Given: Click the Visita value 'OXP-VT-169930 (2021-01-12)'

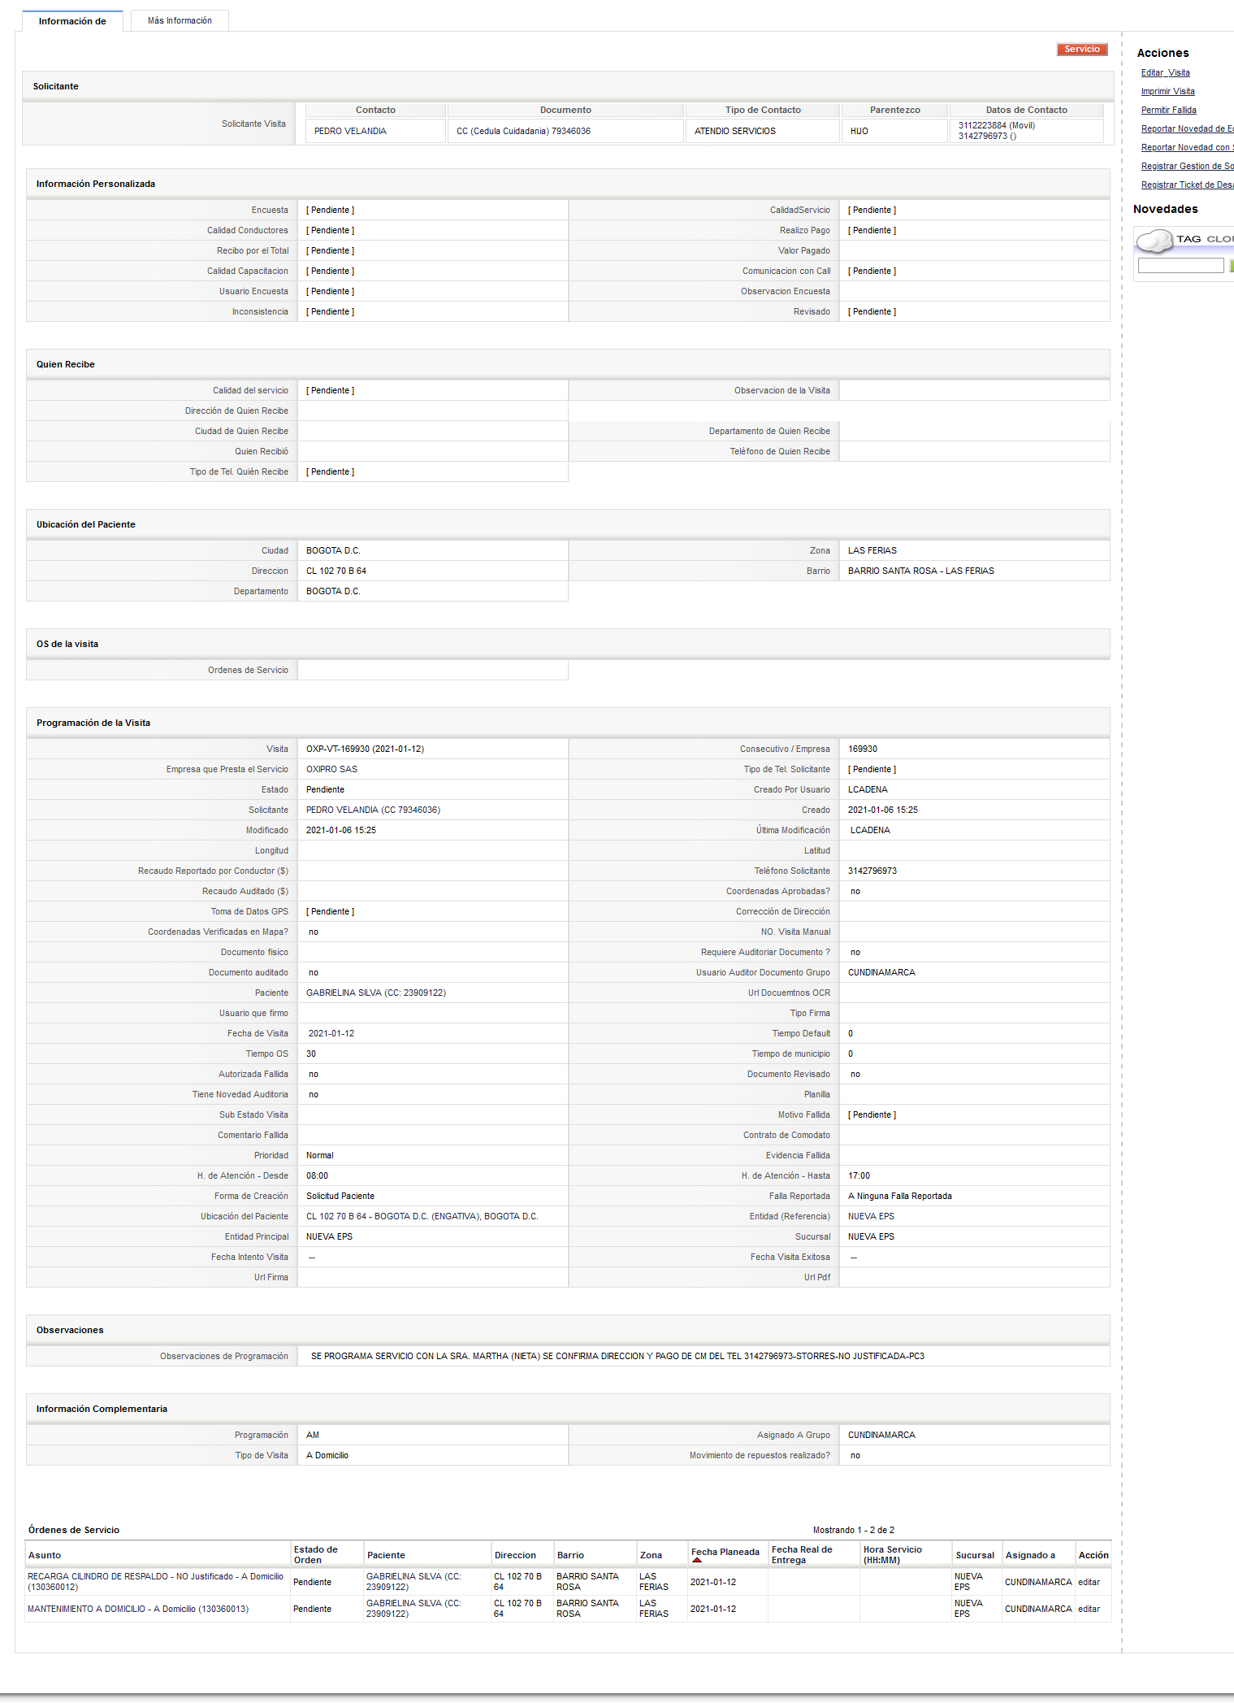Looking at the screenshot, I should (365, 749).
